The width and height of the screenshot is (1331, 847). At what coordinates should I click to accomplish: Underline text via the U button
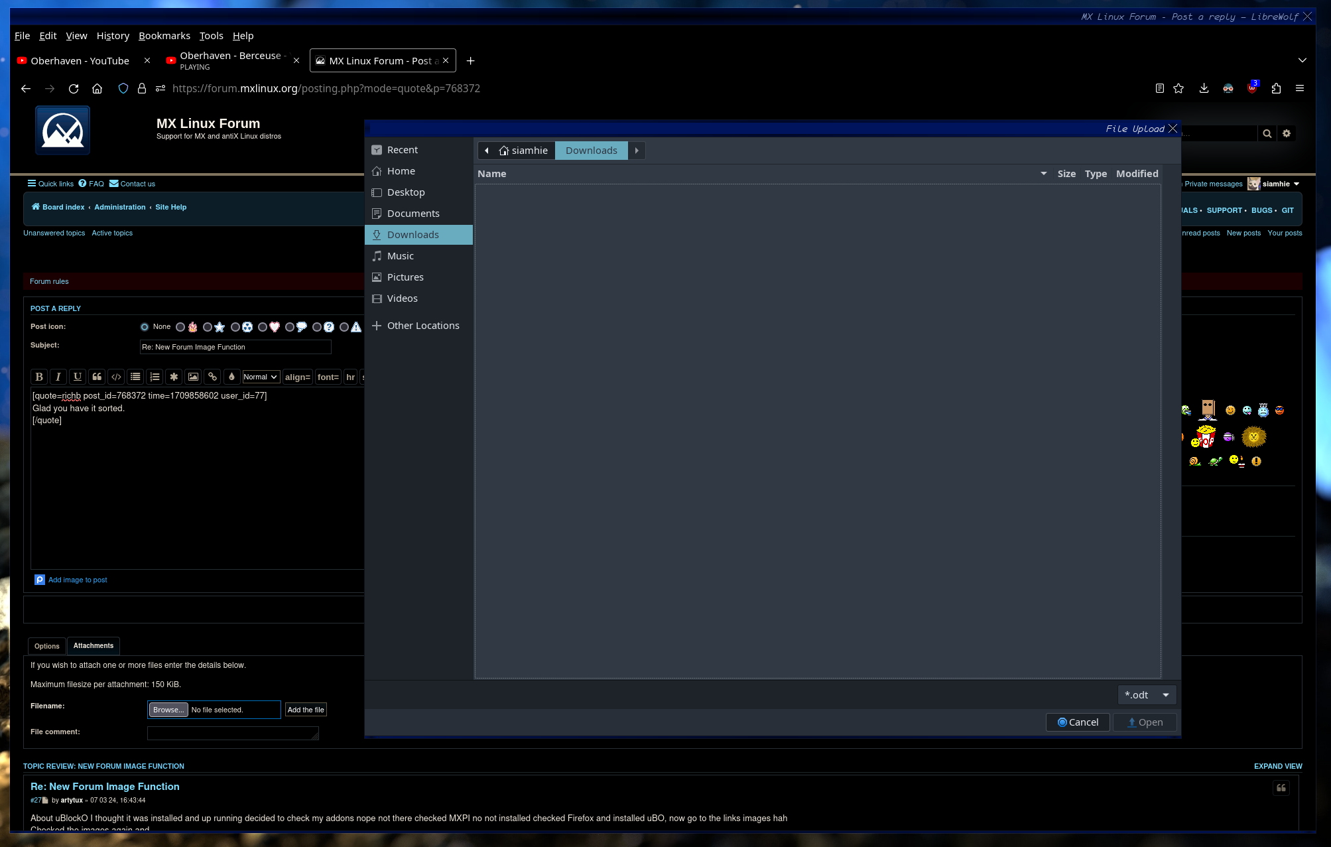tap(78, 377)
